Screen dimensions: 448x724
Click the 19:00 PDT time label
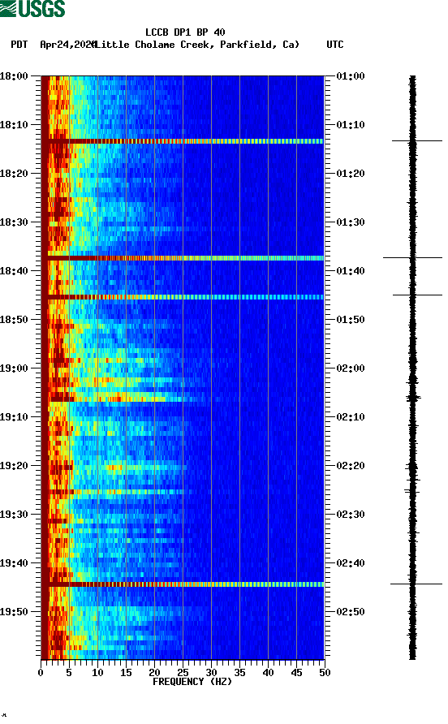tap(15, 368)
